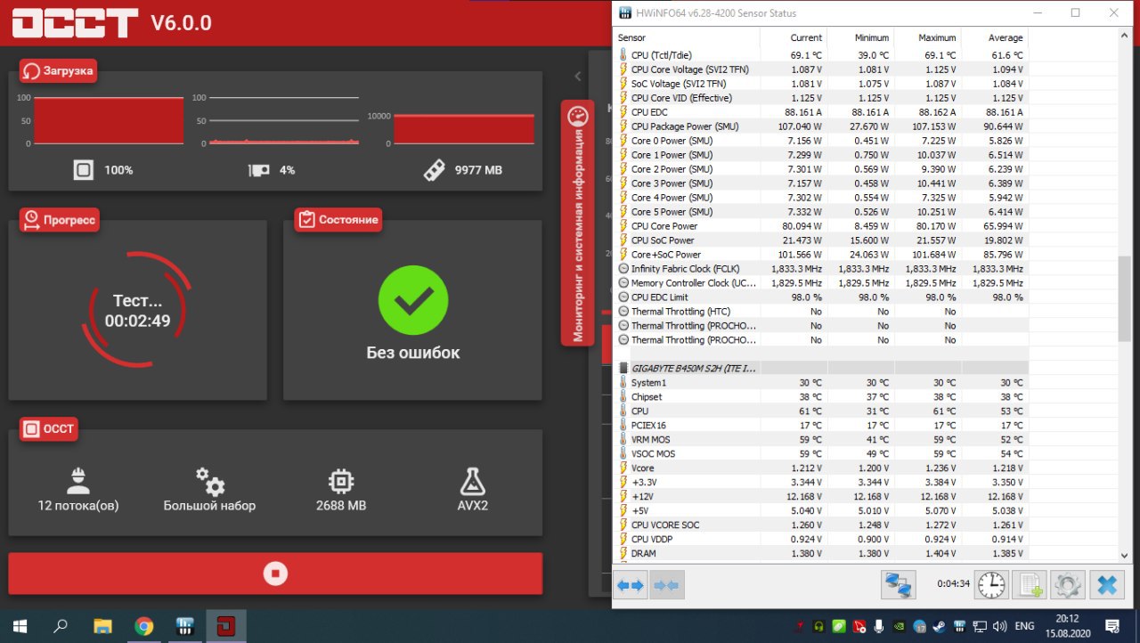This screenshot has height=643, width=1140.
Task: Click the OCCT section header
Action: pos(49,429)
